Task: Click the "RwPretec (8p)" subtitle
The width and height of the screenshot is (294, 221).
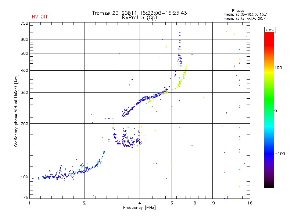Action: click(139, 18)
